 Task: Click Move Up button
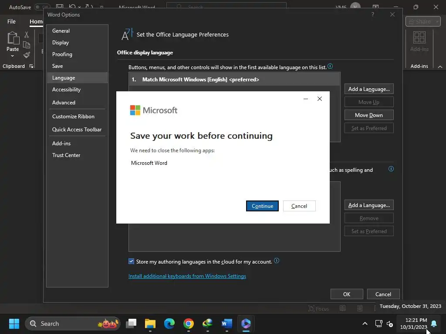coord(369,102)
